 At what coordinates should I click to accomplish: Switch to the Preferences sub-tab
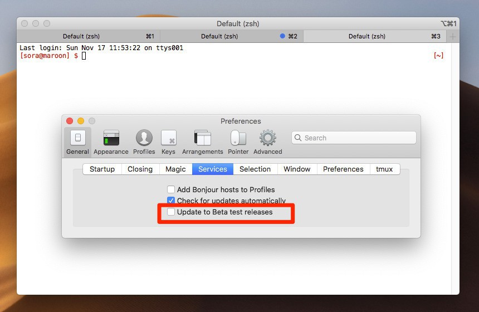point(343,169)
